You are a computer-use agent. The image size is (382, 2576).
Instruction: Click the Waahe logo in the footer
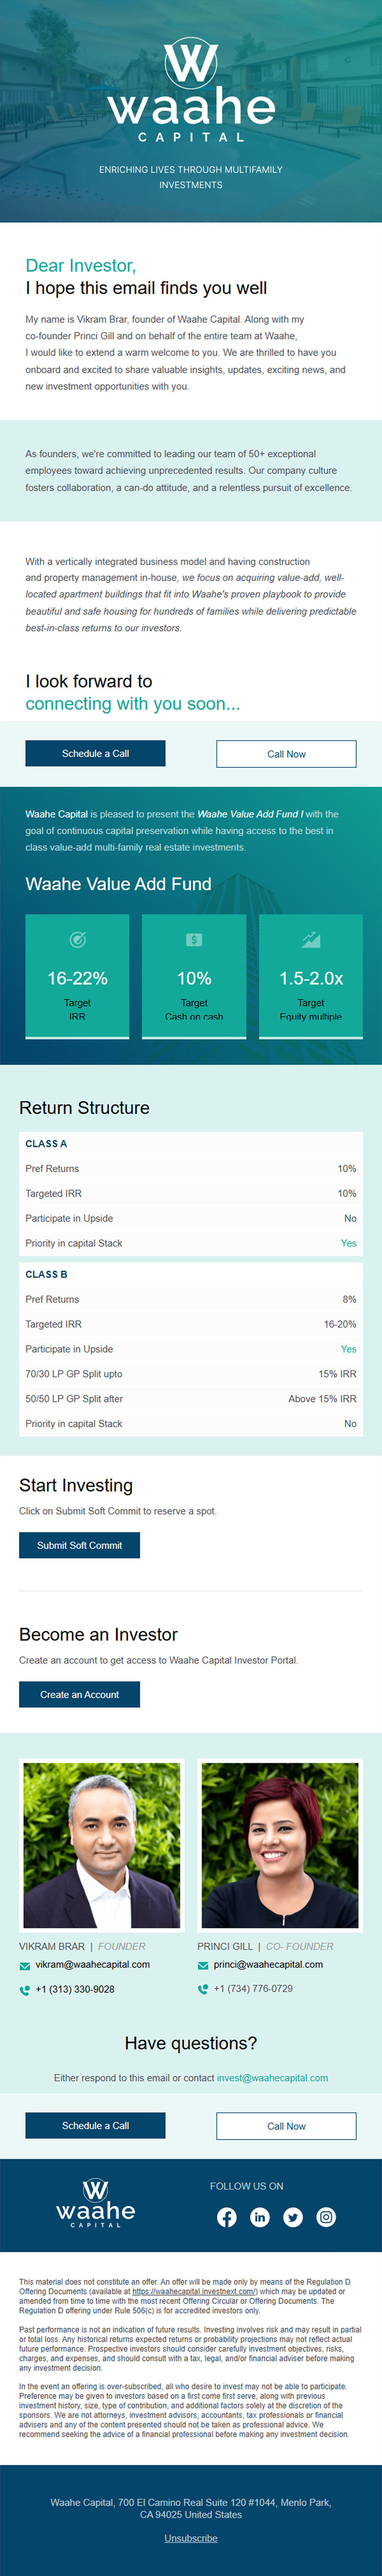pyautogui.click(x=96, y=2204)
